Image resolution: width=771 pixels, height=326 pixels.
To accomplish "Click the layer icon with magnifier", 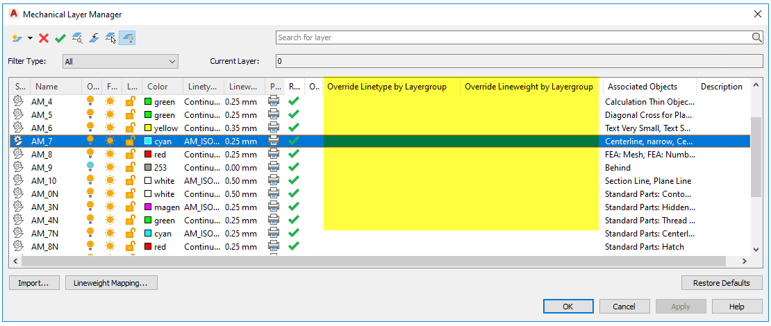I will [77, 38].
